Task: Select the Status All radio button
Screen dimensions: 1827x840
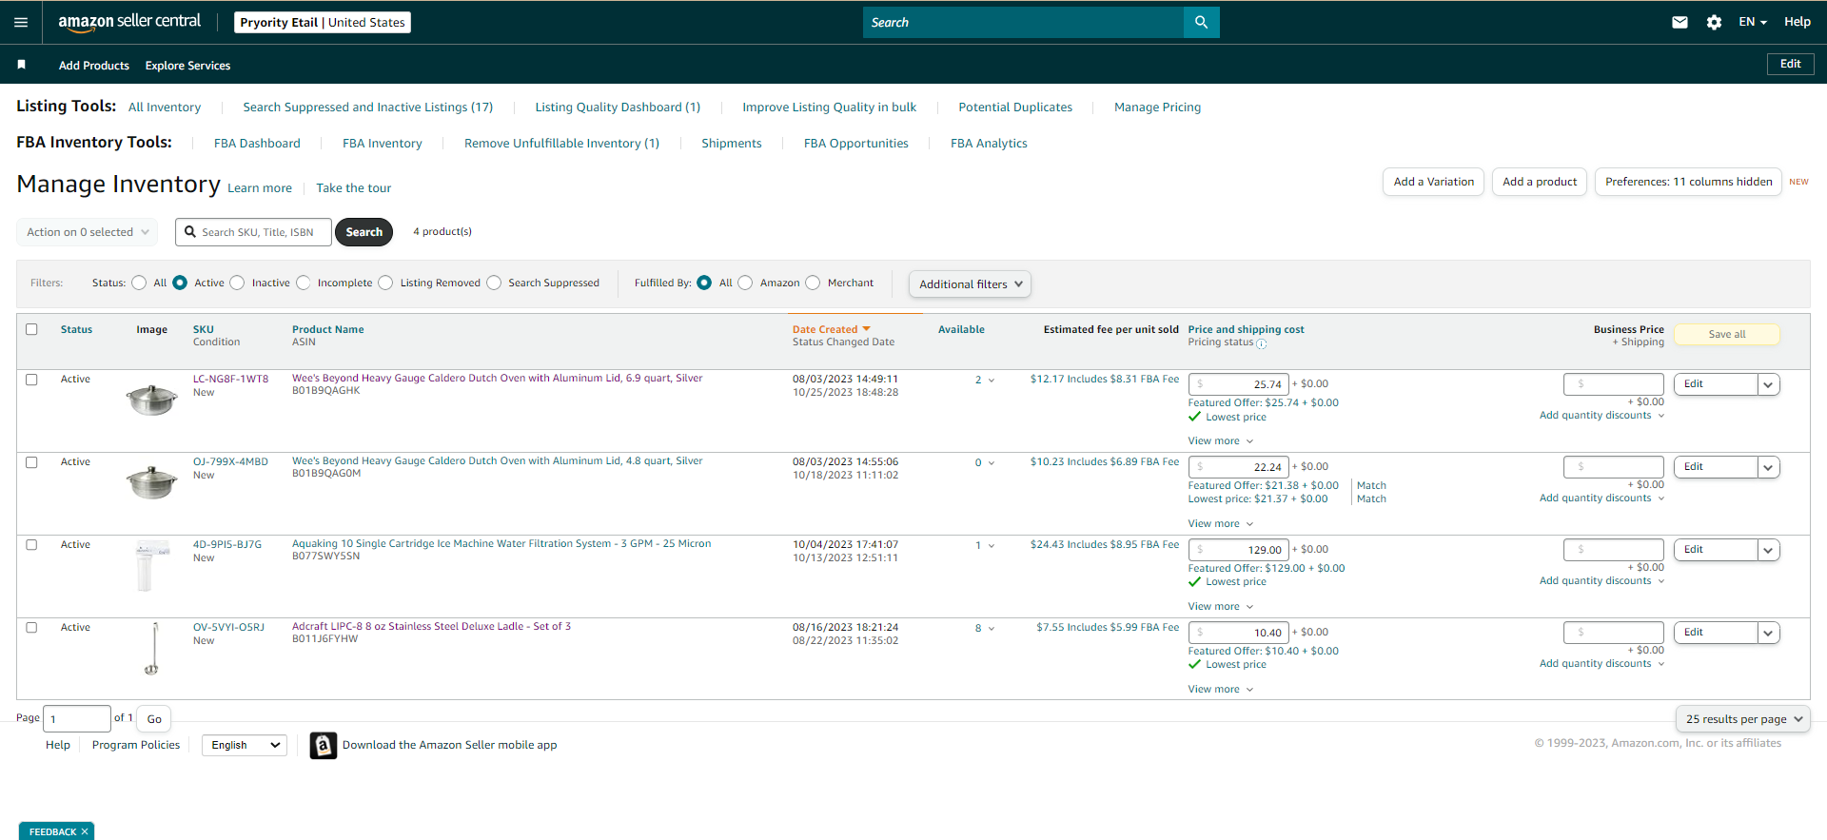Action: (x=139, y=283)
